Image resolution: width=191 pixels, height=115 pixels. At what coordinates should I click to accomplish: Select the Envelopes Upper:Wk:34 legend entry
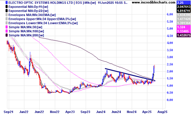(x=42, y=19)
